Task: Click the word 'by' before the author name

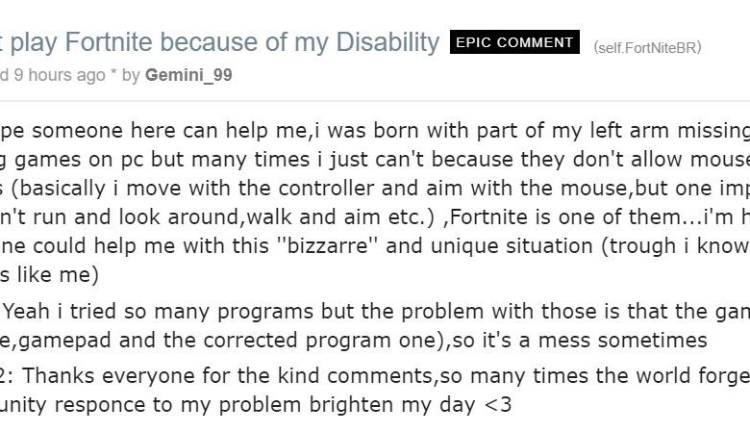Action: coord(131,75)
